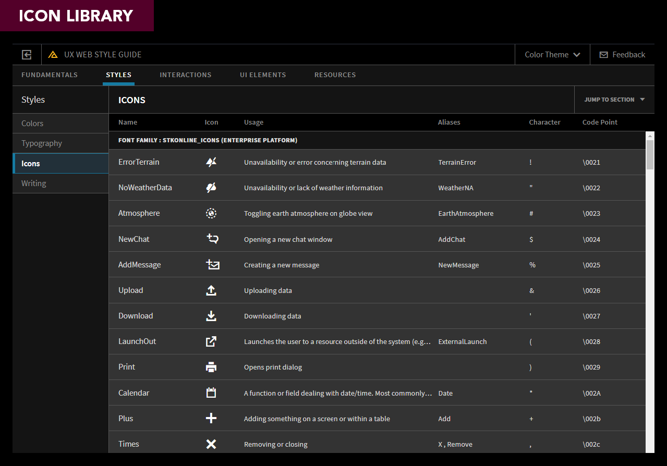The width and height of the screenshot is (667, 466).
Task: Click the Icon column header
Action: click(x=211, y=122)
